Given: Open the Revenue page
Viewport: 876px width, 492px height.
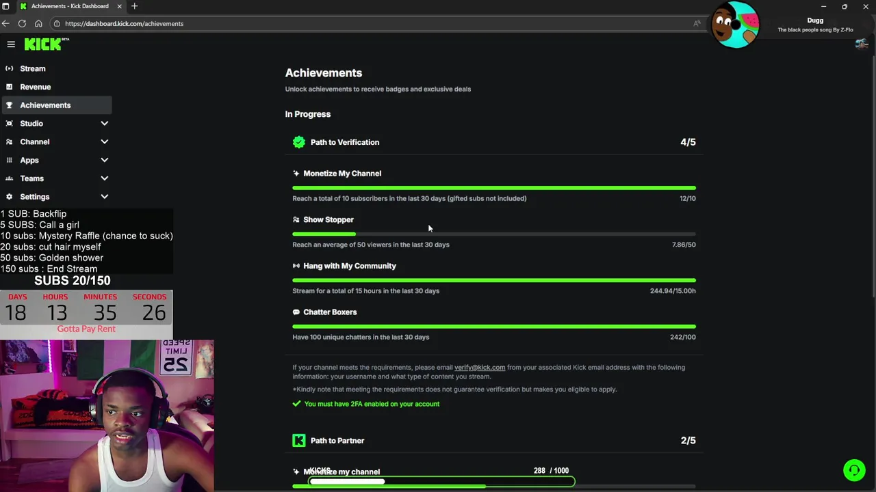Looking at the screenshot, I should (36, 87).
